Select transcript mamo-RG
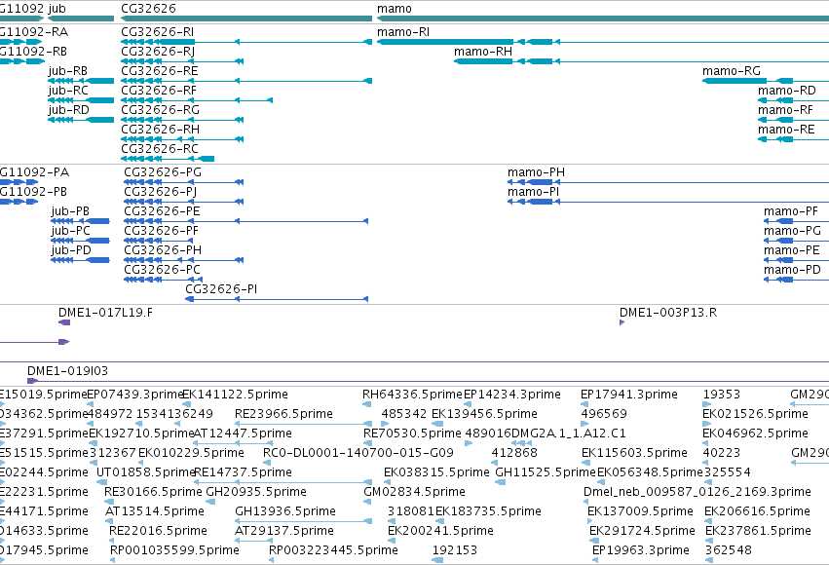This screenshot has height=565, width=829. (732, 71)
